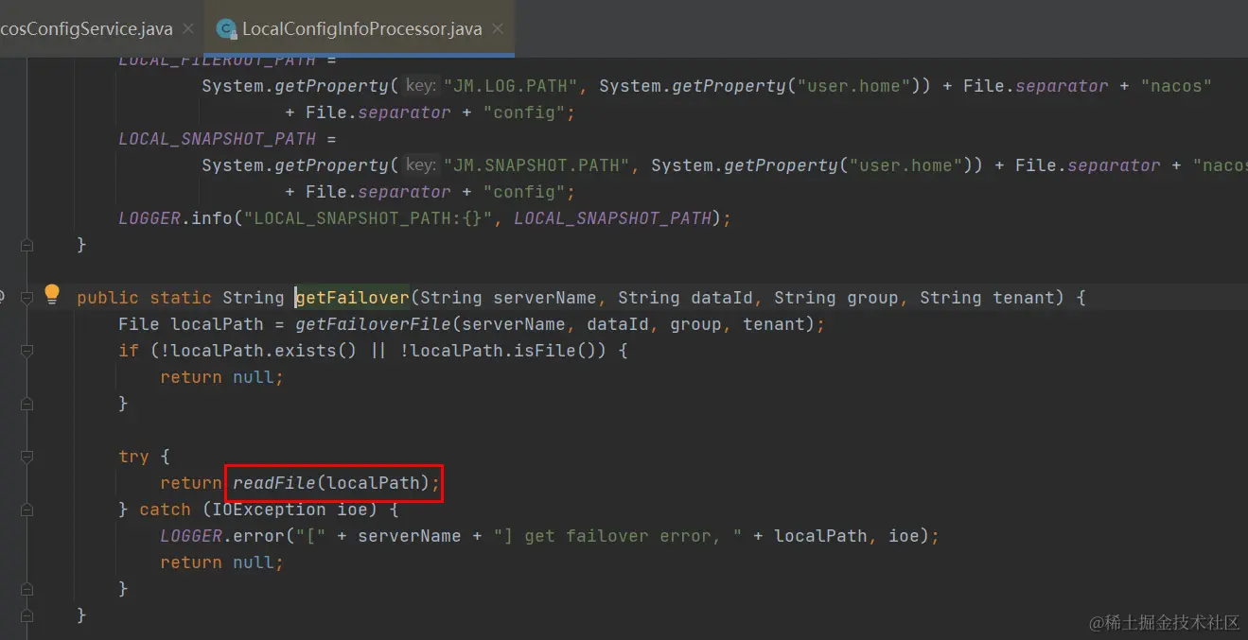Click the "JM.LOG.PATH" string literal
The image size is (1248, 640).
[x=511, y=86]
